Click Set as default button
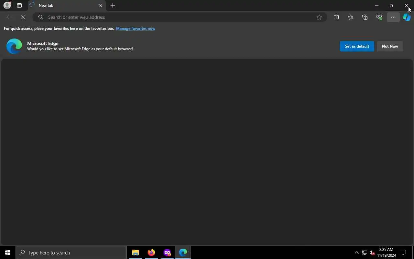This screenshot has width=414, height=259. pyautogui.click(x=357, y=46)
